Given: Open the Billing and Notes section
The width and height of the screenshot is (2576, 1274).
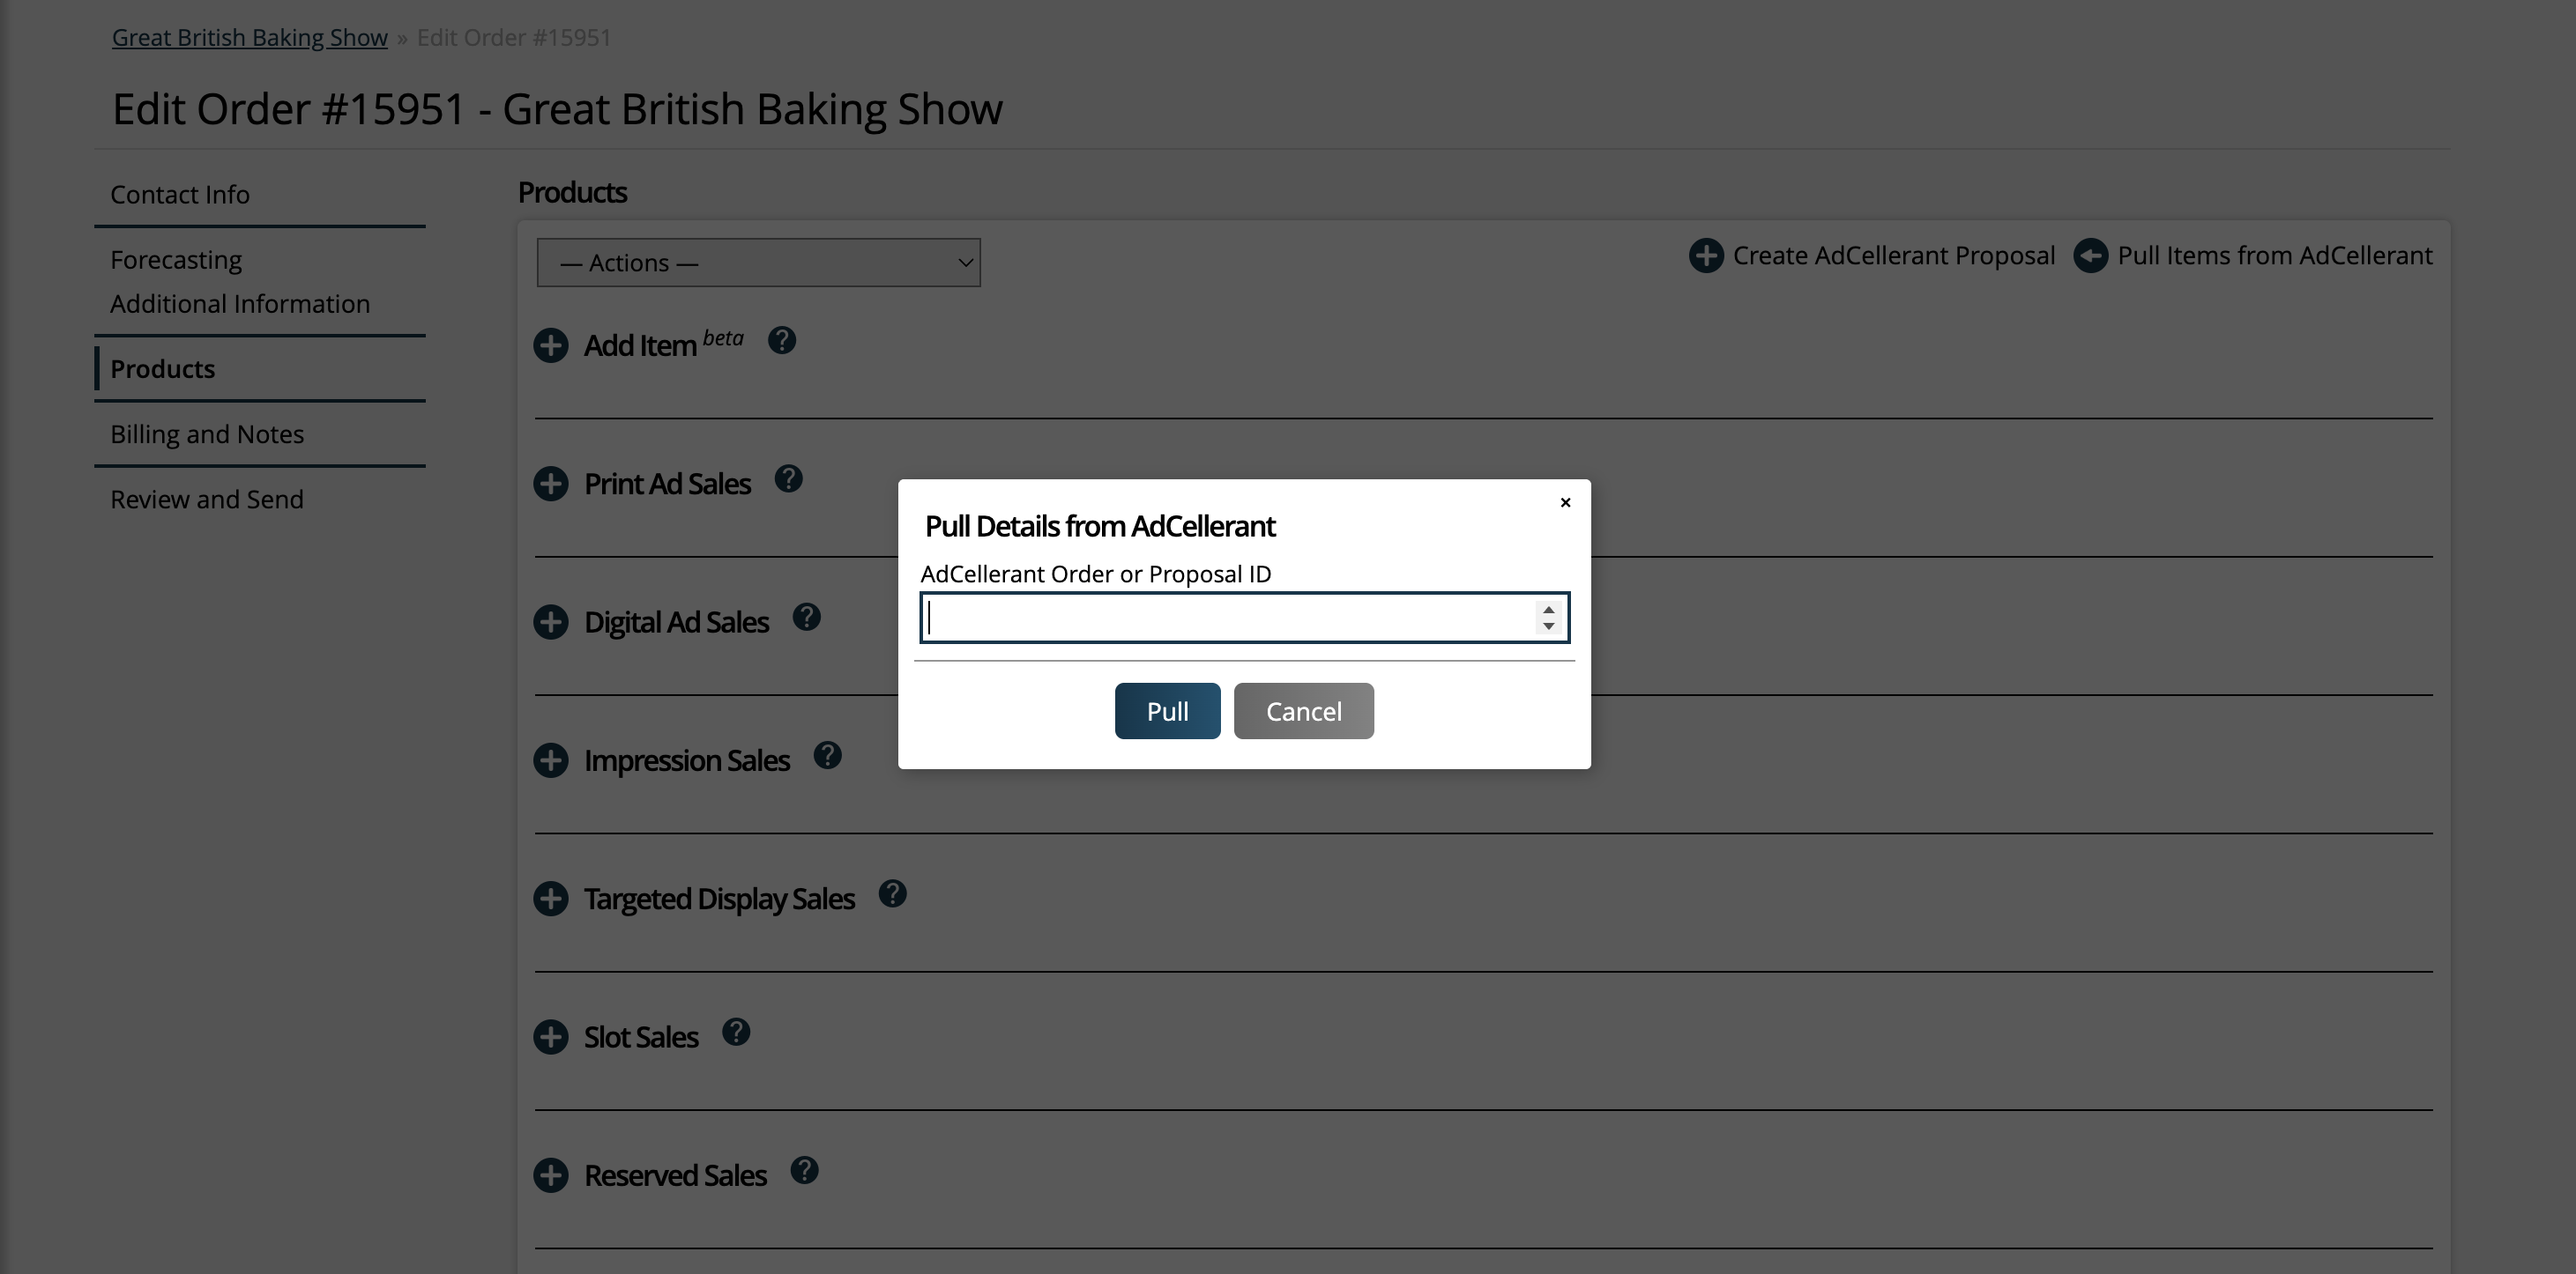Looking at the screenshot, I should coord(207,434).
